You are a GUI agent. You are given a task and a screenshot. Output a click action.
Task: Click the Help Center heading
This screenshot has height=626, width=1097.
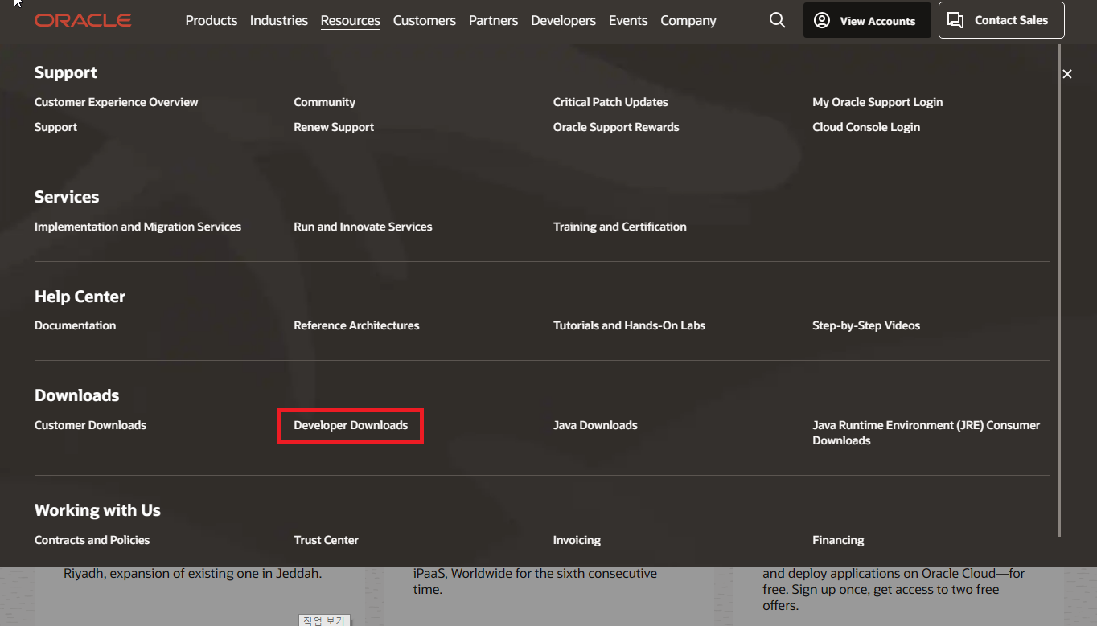coord(80,297)
